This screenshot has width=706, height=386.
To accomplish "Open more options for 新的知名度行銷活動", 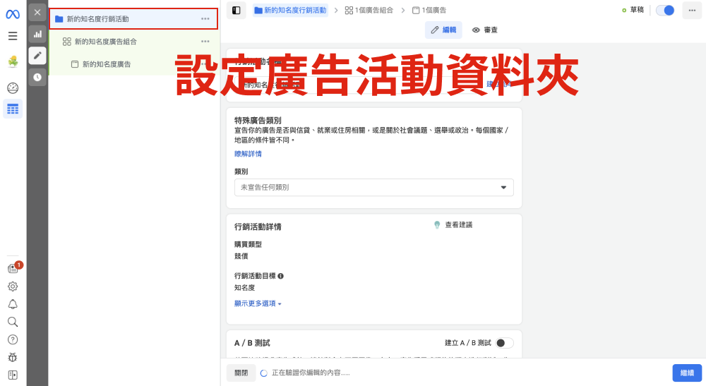I will [205, 19].
